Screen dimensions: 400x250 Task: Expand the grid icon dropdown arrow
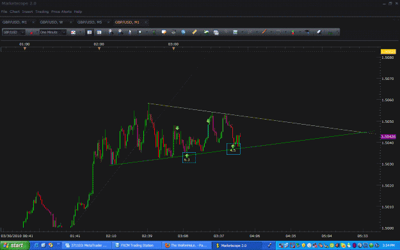point(242,32)
